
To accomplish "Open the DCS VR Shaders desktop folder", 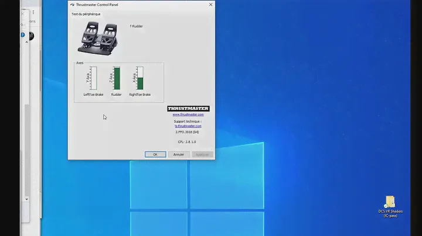I will tap(390, 203).
